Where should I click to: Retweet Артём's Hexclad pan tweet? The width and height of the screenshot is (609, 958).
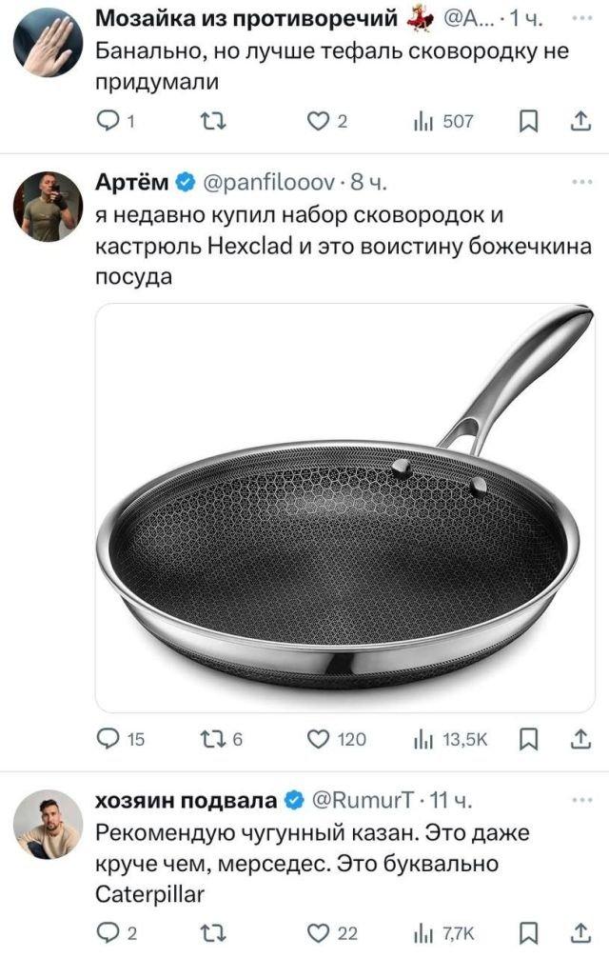(213, 740)
